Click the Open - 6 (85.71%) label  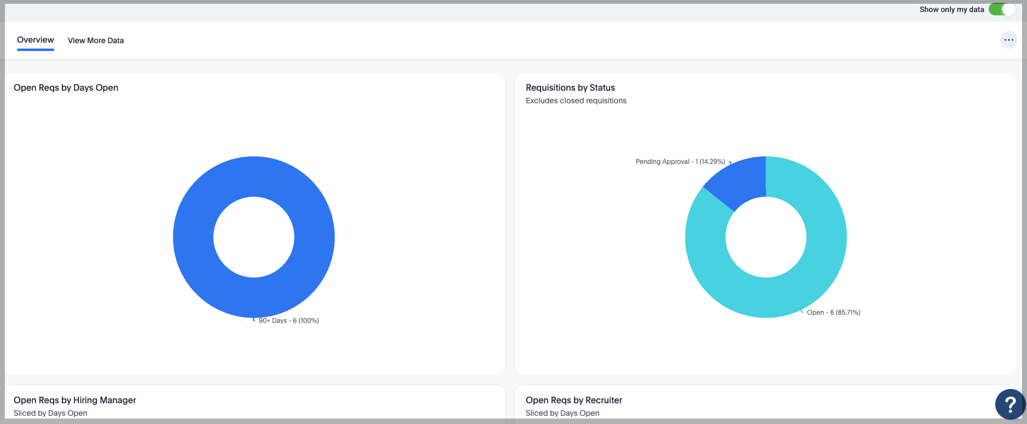point(833,313)
